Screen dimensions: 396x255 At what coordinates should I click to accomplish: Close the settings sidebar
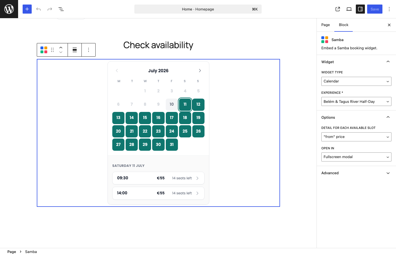click(x=389, y=25)
